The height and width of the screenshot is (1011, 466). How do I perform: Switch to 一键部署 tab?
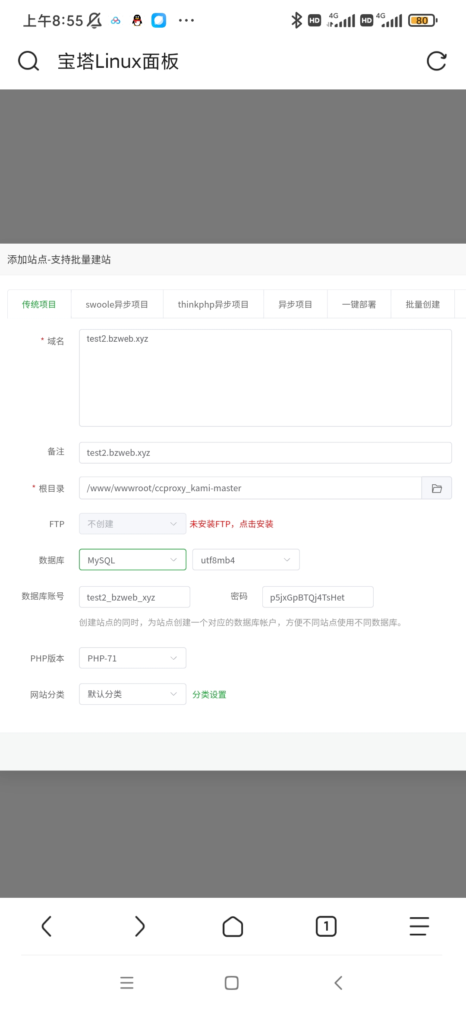pyautogui.click(x=359, y=304)
